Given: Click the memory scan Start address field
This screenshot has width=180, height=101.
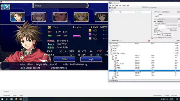Looking at the screenshot, I should pos(167,26).
